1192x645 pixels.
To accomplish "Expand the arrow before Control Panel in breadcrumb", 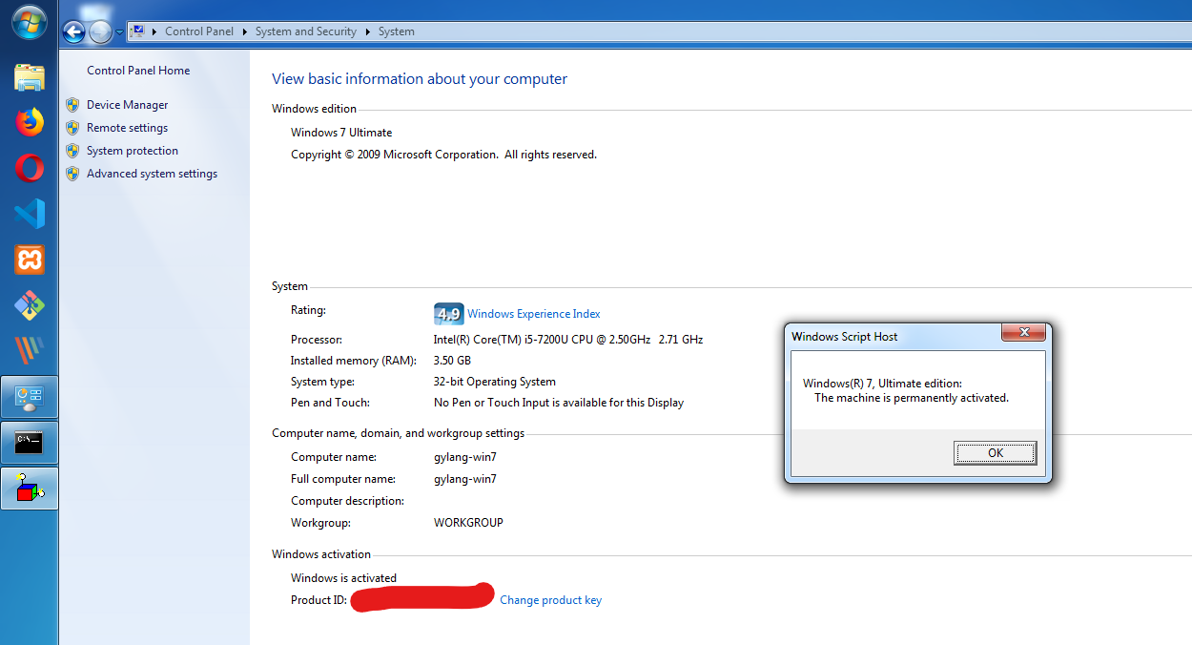I will click(154, 31).
